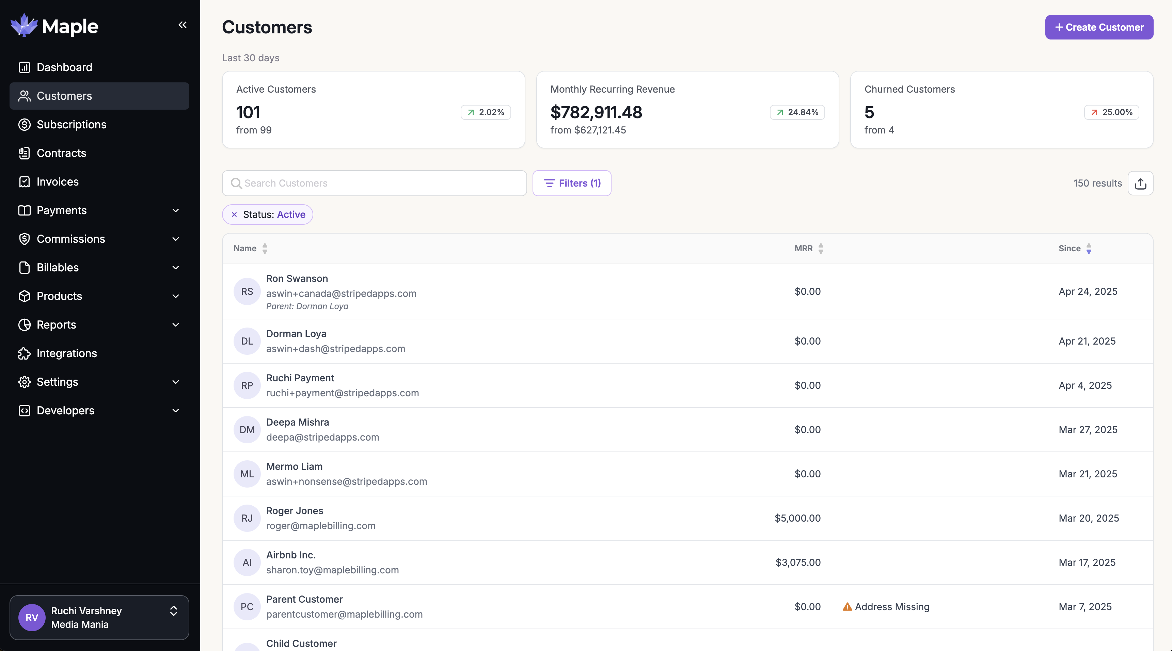Go to the Dashboard page
The image size is (1172, 651).
point(64,67)
